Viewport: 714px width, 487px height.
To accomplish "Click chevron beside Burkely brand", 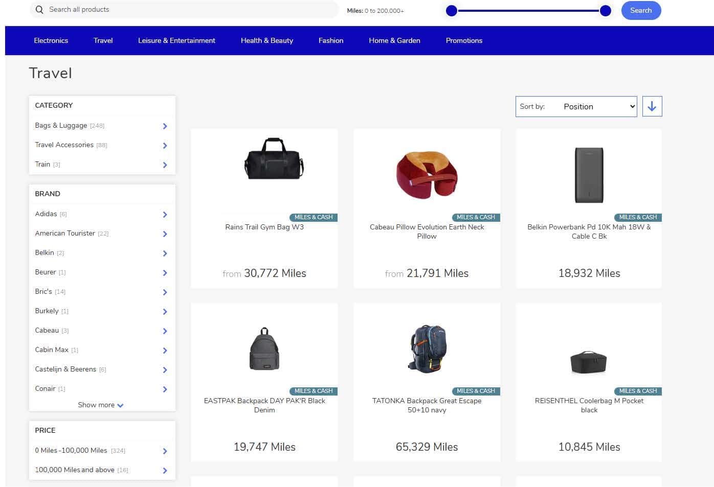I will (165, 311).
